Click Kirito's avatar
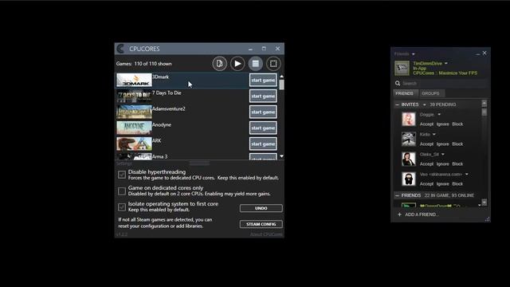The height and width of the screenshot is (287, 510). coord(409,139)
